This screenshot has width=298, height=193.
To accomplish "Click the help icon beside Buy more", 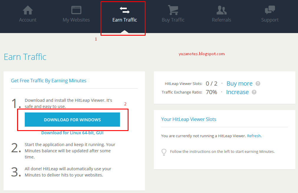I will 258,84.
